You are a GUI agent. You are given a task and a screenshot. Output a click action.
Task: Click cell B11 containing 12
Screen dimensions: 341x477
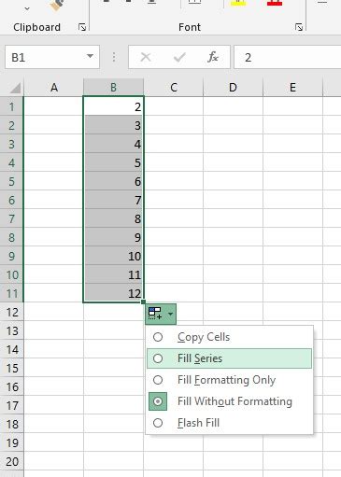tap(114, 293)
